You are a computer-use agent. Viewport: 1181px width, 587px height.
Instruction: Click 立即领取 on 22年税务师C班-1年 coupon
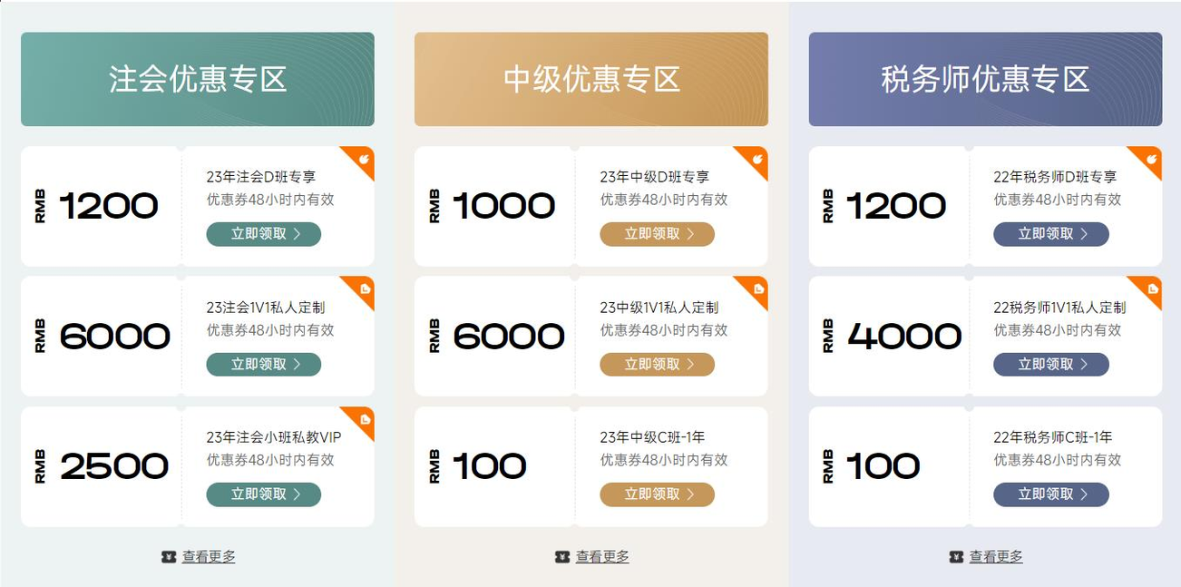pyautogui.click(x=1050, y=494)
